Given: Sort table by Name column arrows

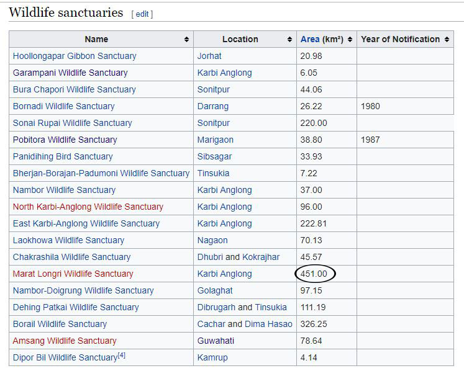Looking at the screenshot, I should tap(186, 39).
